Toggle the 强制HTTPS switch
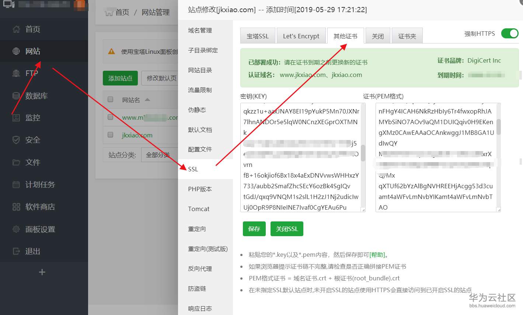 (510, 34)
